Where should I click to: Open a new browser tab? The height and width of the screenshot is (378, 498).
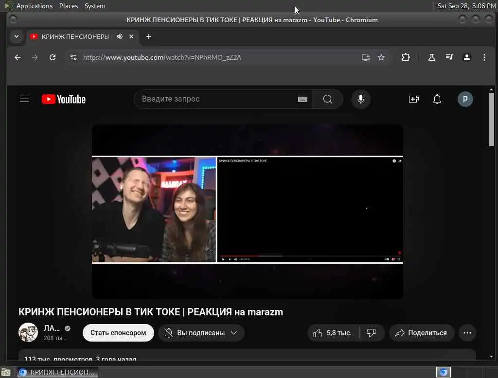coord(149,36)
